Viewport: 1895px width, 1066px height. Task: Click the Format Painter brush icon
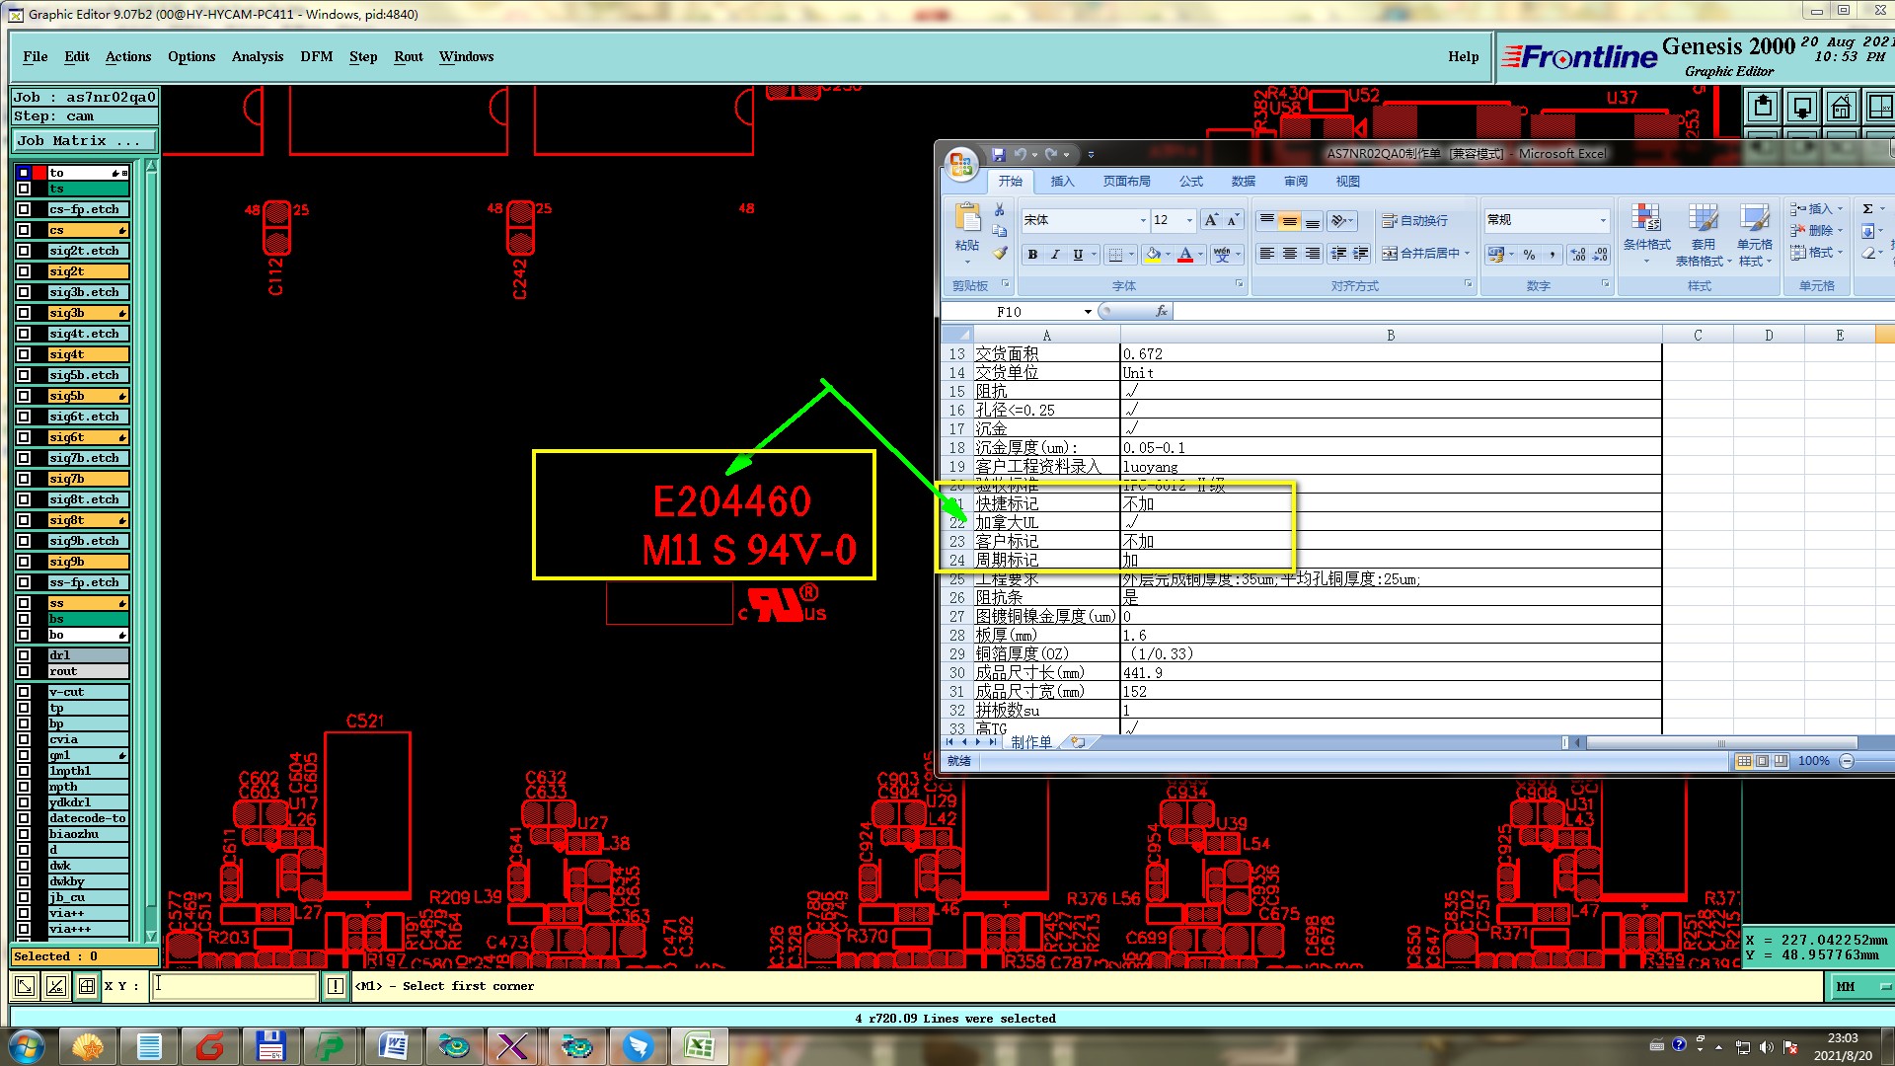(1000, 254)
